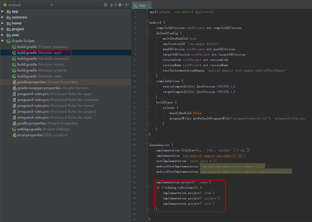312x222 pixels.
Task: Fold the buildTypes block at line 18
Action: (x=147, y=102)
